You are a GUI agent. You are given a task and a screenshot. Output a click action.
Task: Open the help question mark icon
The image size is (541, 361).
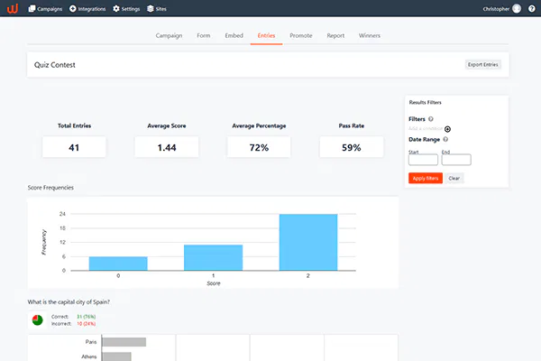[x=532, y=9]
